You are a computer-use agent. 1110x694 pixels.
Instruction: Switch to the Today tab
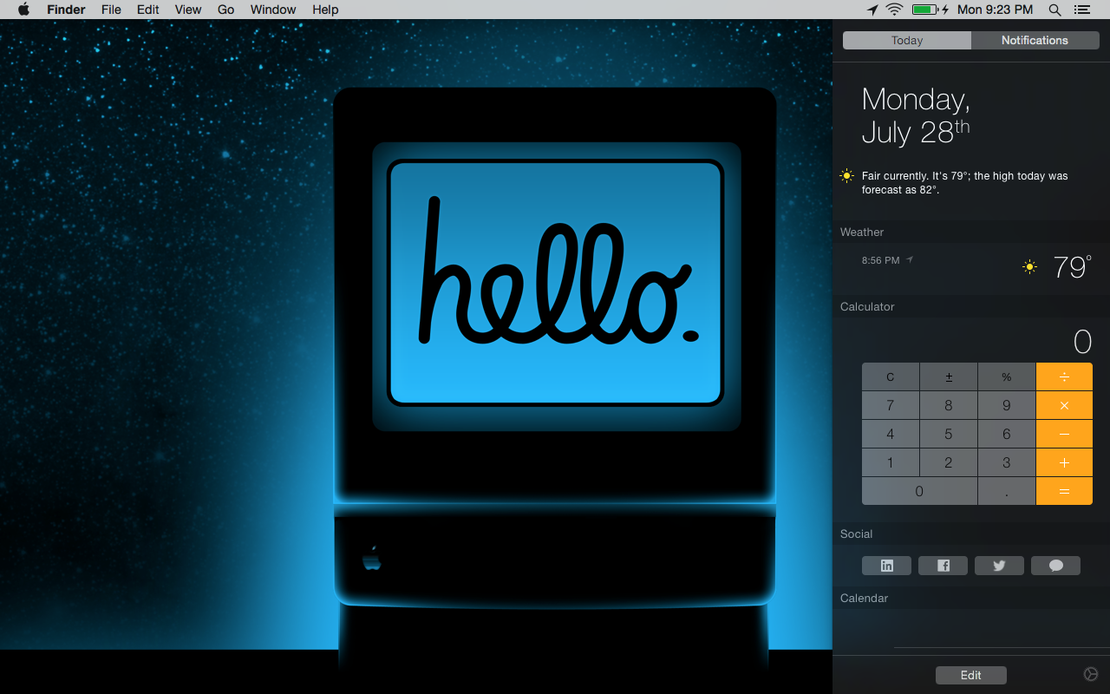907,40
